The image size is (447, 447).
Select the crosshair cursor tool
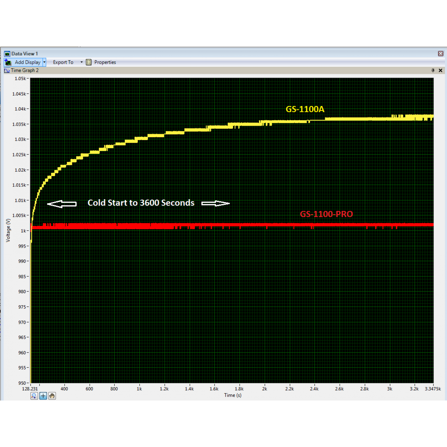(x=43, y=396)
